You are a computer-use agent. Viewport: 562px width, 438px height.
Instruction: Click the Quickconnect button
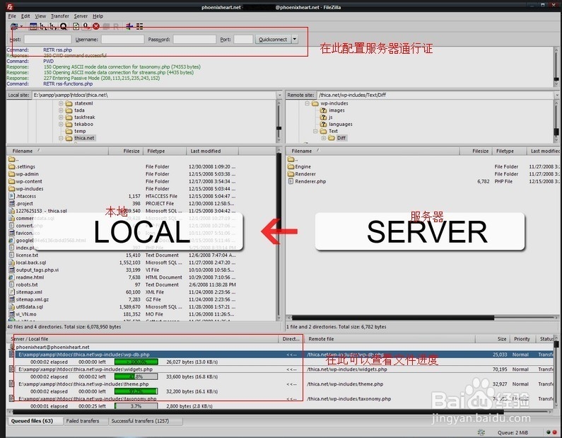tap(273, 40)
